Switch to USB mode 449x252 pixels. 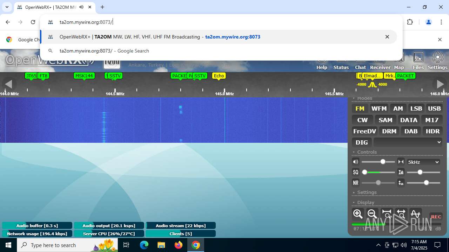point(434,108)
